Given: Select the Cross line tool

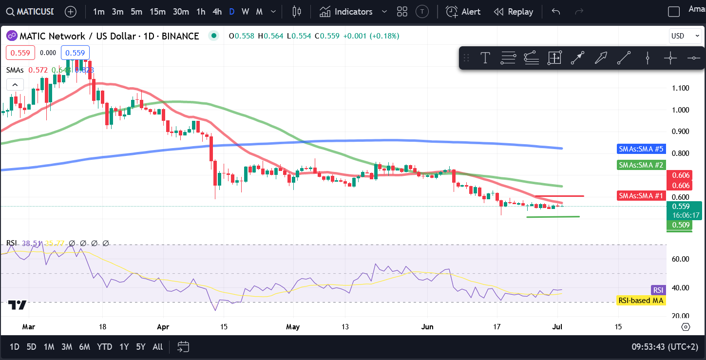Looking at the screenshot, I should click(670, 58).
